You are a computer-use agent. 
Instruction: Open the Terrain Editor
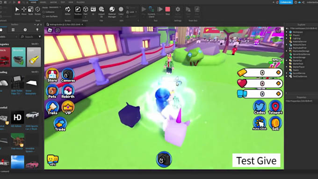[67, 11]
